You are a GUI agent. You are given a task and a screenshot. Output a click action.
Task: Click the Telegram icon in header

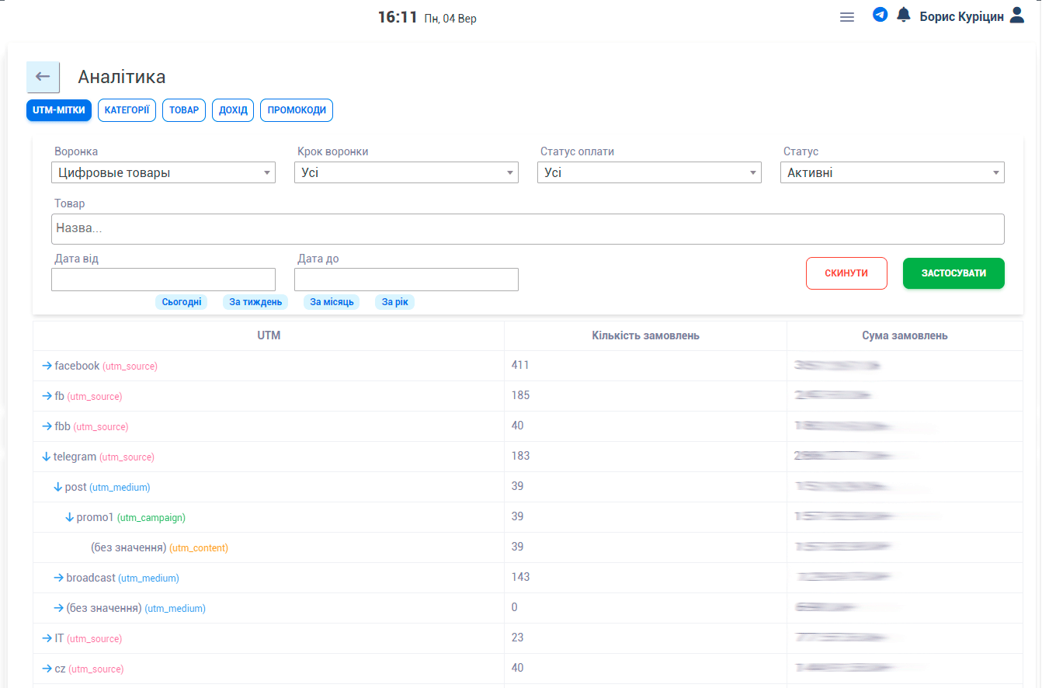pos(880,15)
